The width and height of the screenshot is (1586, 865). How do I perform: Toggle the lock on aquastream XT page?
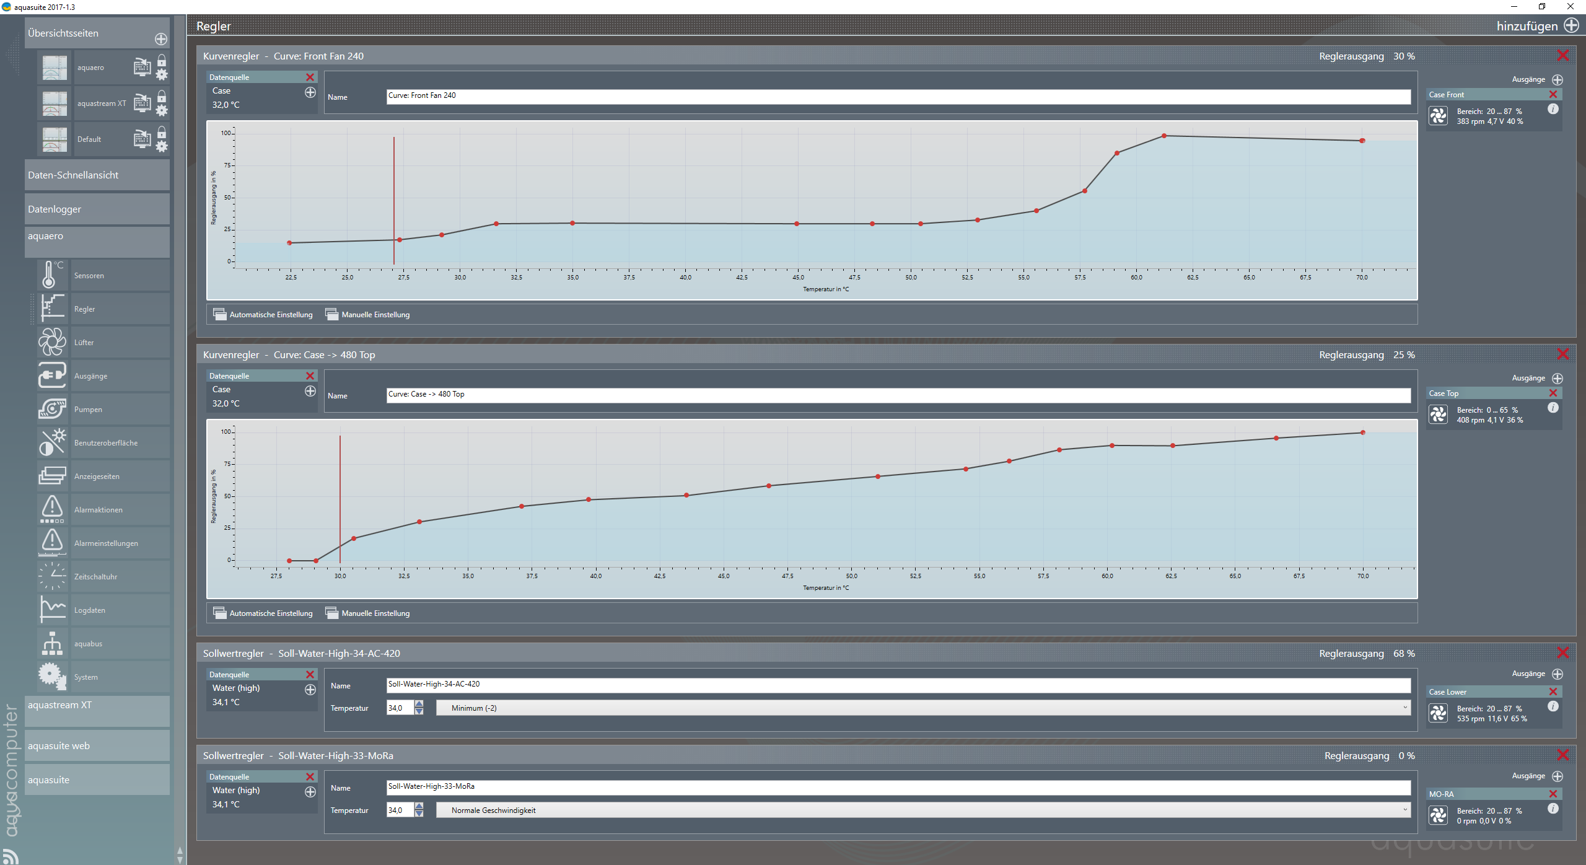click(162, 97)
